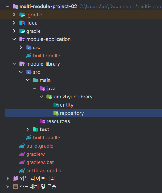Screen dimensions: 162x193
Task: Open the settings.gradle file label
Action: [44, 171]
